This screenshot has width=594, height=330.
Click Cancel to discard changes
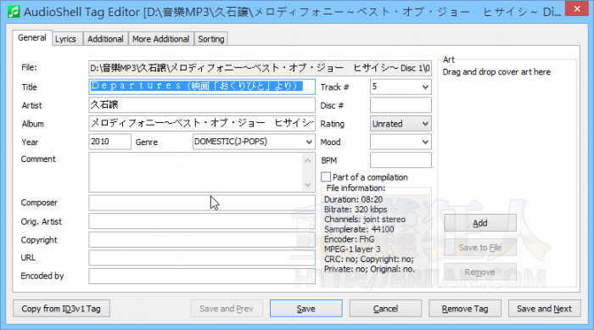click(385, 309)
